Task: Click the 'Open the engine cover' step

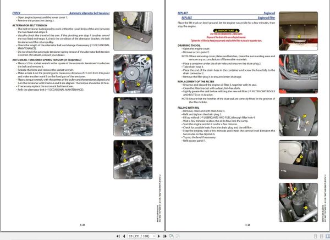Action: (196, 49)
